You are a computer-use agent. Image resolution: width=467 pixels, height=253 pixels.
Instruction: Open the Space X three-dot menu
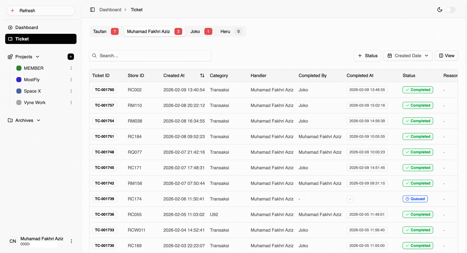(x=71, y=91)
